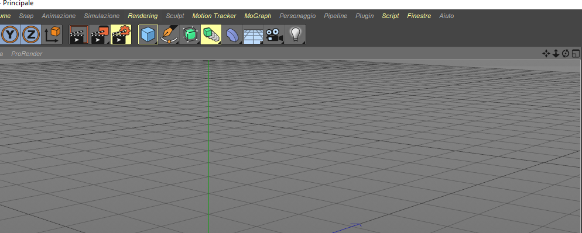Select the spline Pen tool
This screenshot has height=233, width=582.
(169, 34)
